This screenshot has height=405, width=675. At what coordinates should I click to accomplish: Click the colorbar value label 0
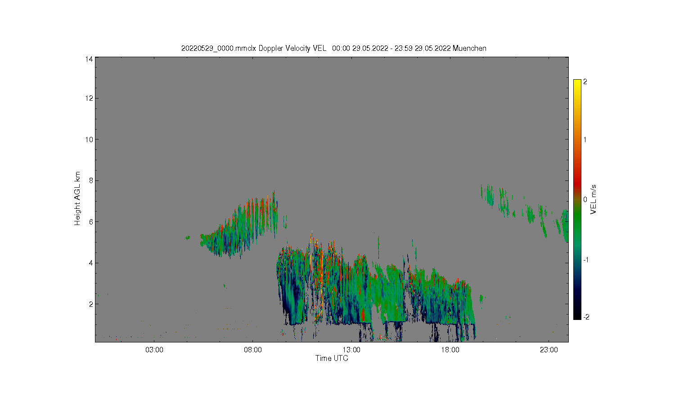pyautogui.click(x=585, y=199)
